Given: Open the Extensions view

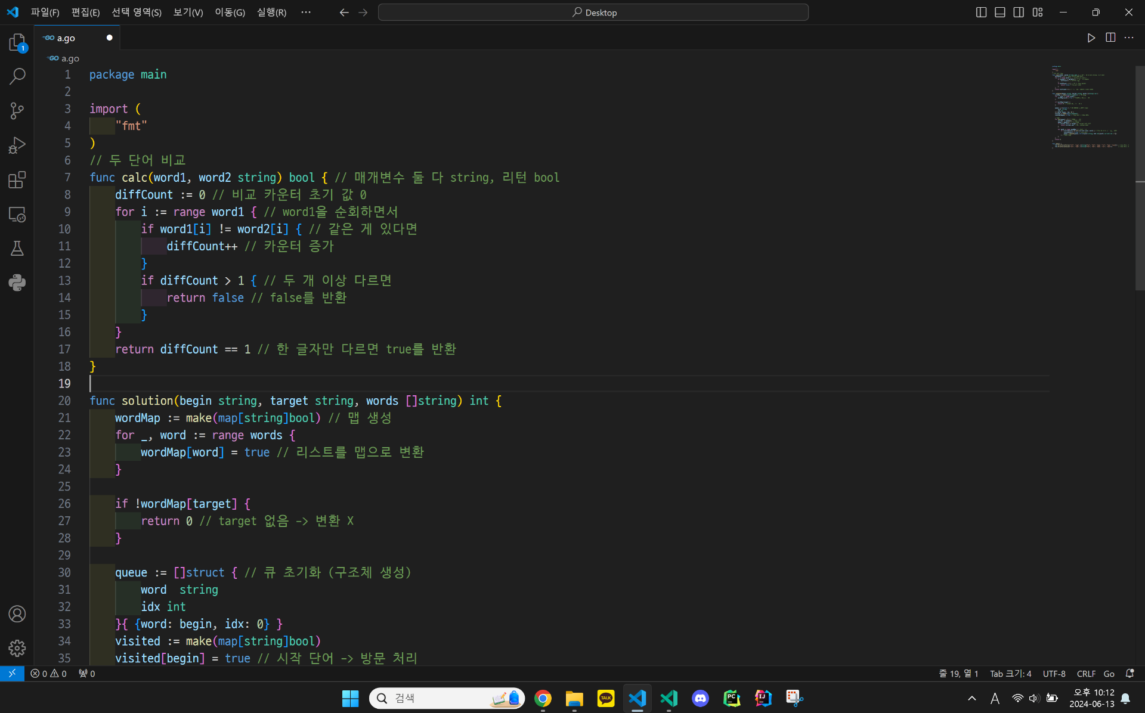Looking at the screenshot, I should (17, 179).
